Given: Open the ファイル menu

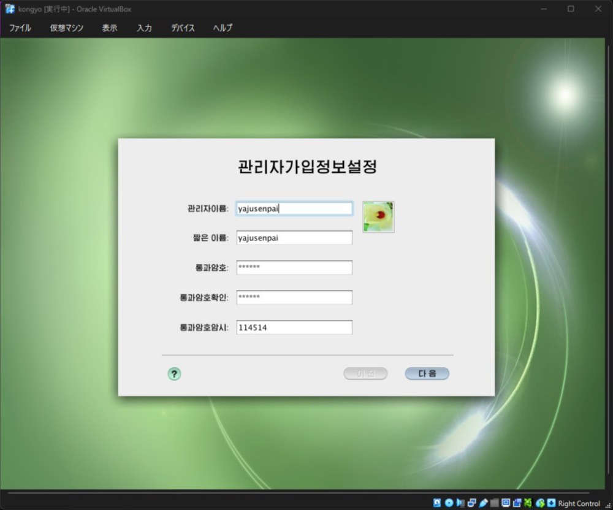Looking at the screenshot, I should point(20,28).
